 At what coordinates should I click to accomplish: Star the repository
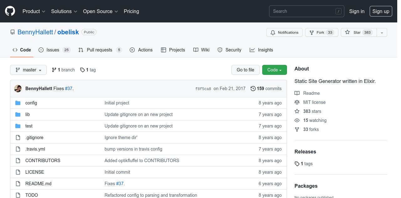point(358,32)
